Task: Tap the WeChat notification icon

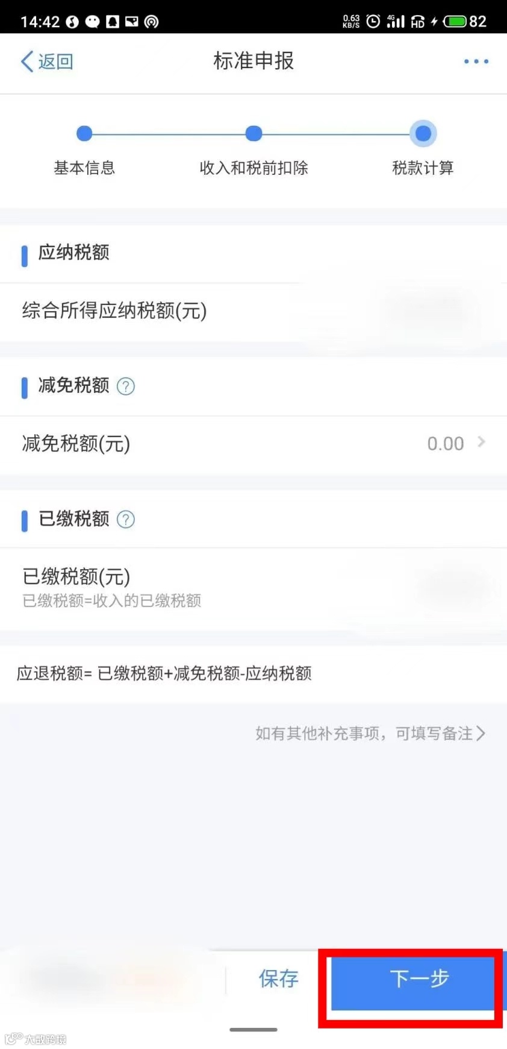Action: [92, 22]
